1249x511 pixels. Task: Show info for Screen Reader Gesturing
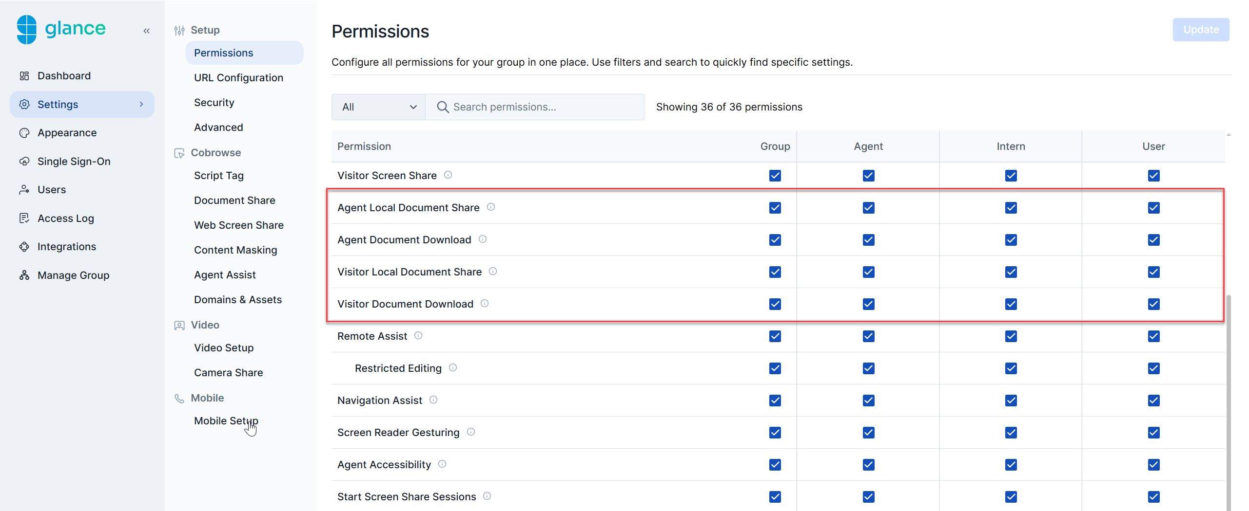point(471,432)
